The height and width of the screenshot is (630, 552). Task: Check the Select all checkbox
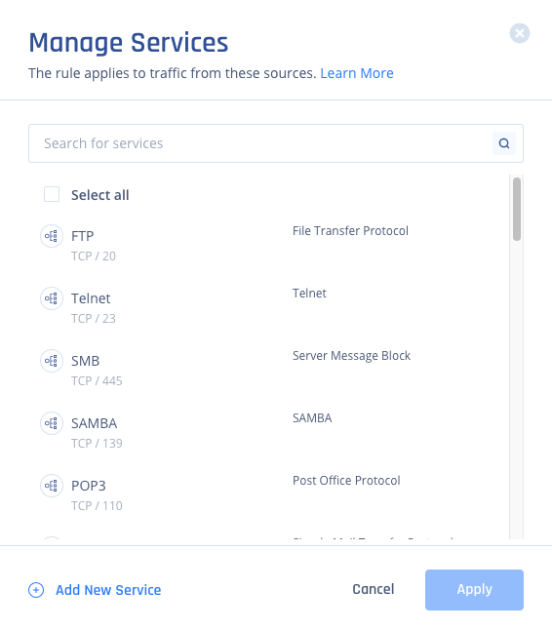[52, 194]
